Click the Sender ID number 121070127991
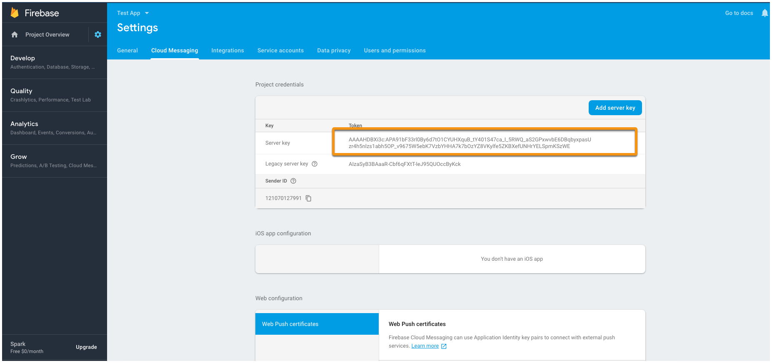 (x=283, y=198)
